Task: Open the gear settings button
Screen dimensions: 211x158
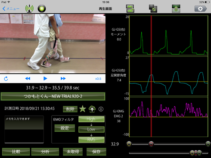Action: coord(201,9)
